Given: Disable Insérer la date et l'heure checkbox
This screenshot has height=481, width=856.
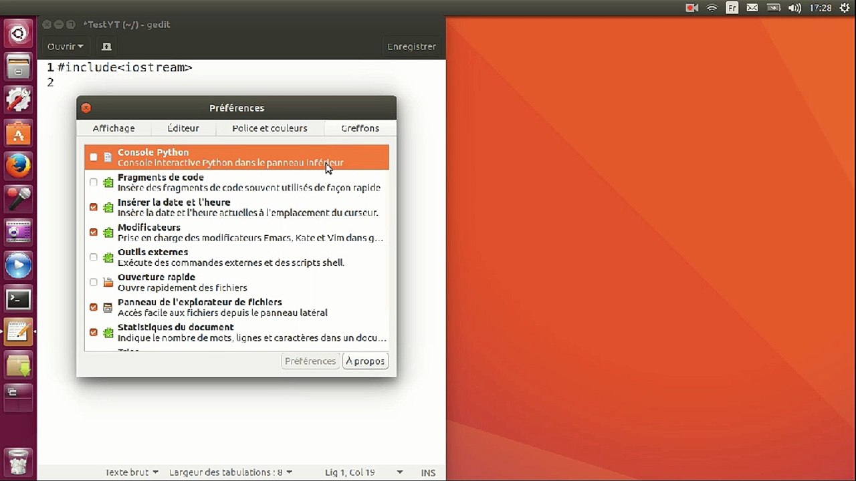Looking at the screenshot, I should (94, 207).
